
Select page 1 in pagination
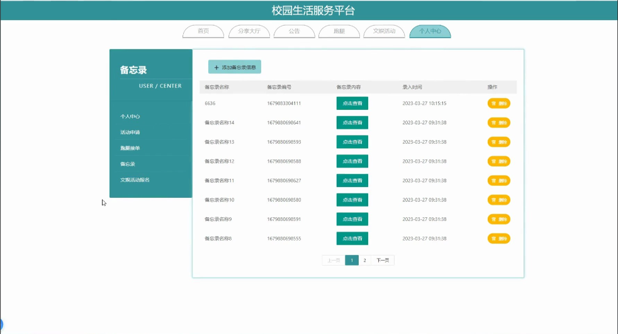[x=352, y=260]
